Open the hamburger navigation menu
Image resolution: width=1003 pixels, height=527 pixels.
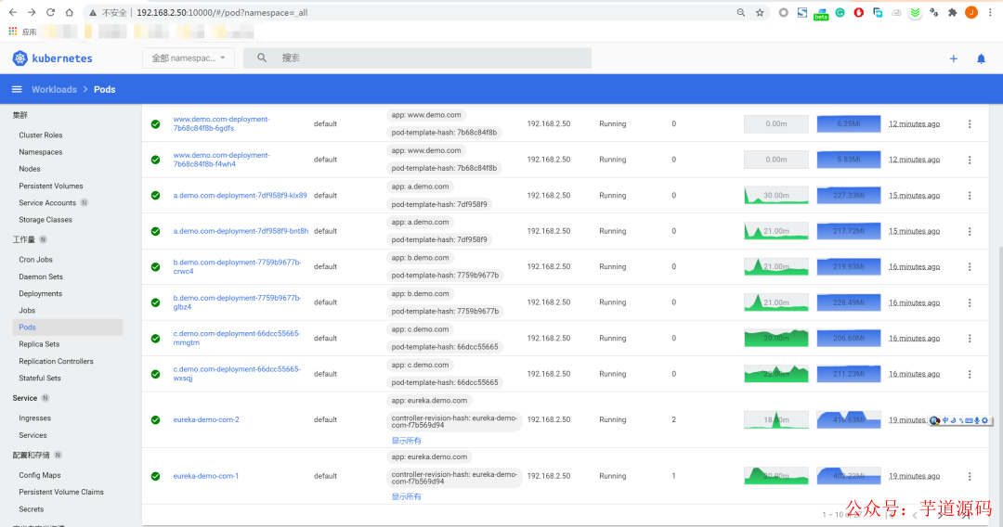click(17, 89)
